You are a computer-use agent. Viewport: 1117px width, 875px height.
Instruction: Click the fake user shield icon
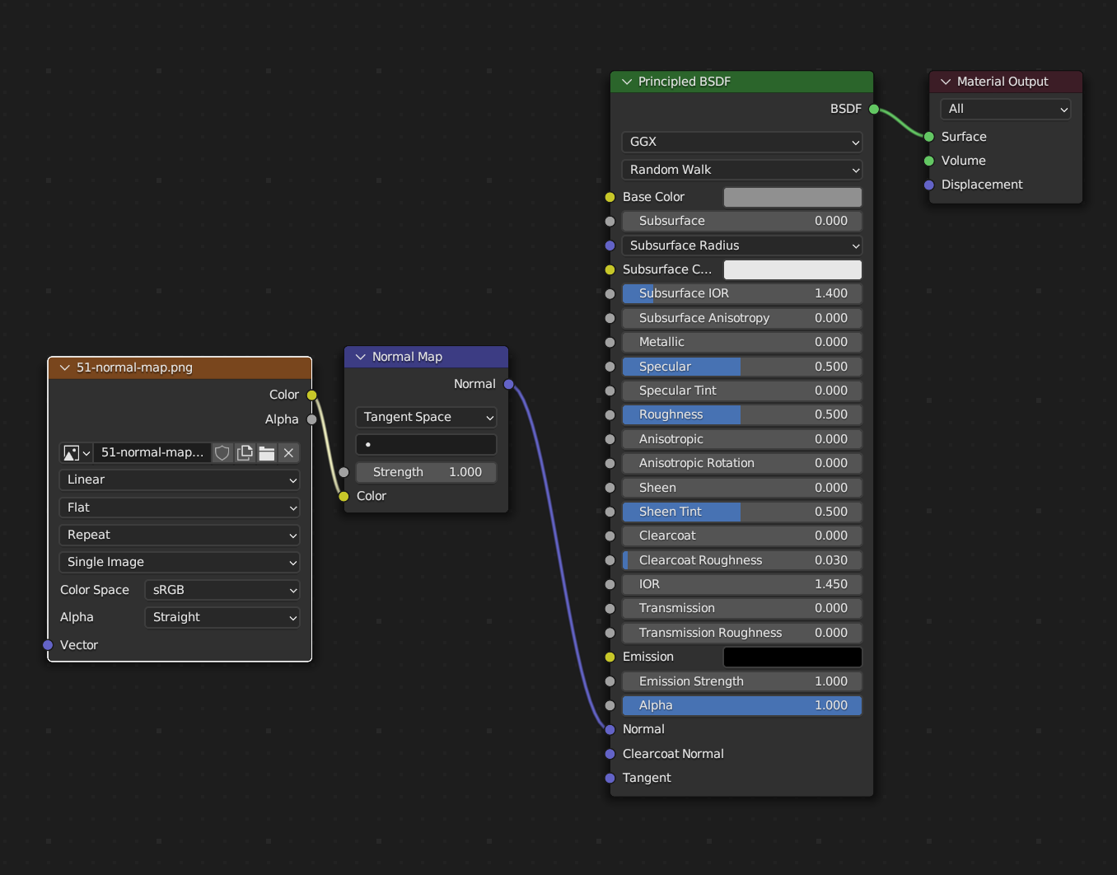[x=222, y=453]
